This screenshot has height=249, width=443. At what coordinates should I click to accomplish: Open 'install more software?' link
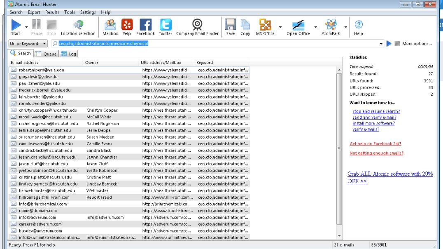point(373,123)
